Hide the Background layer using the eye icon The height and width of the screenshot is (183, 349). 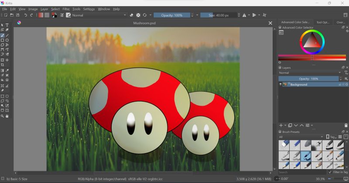pyautogui.click(x=281, y=84)
